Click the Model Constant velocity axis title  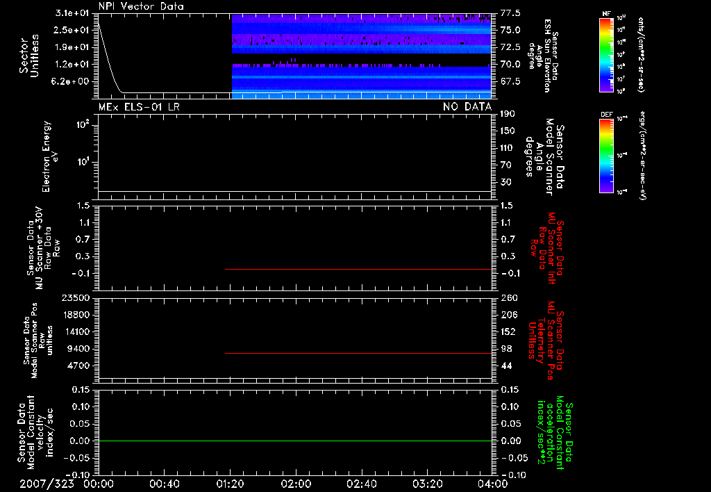[x=35, y=433]
